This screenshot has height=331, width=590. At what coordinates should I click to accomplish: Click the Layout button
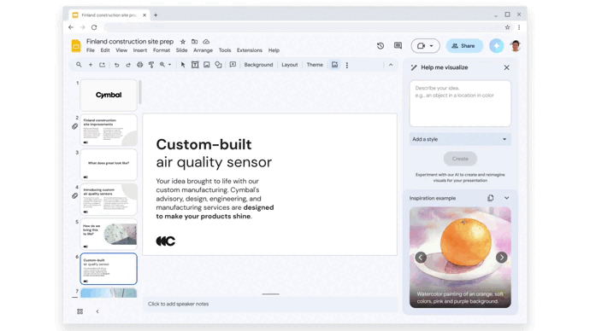coord(289,65)
